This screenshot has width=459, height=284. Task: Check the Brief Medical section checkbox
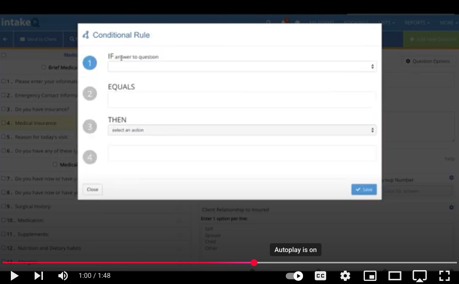[43, 68]
